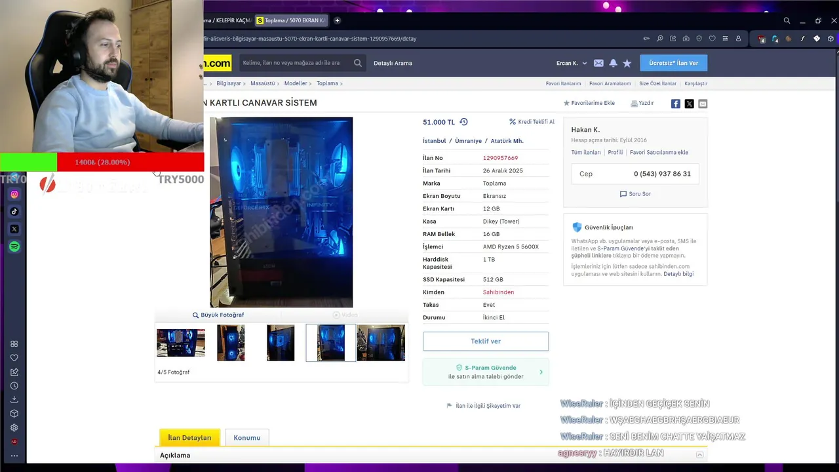Open extensions cube icon in the sidebar

pyautogui.click(x=14, y=414)
